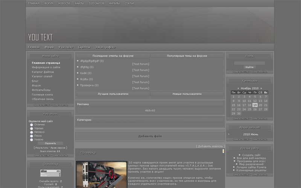Click Участники in the second navigation bar
The image size is (301, 188).
click(66, 47)
